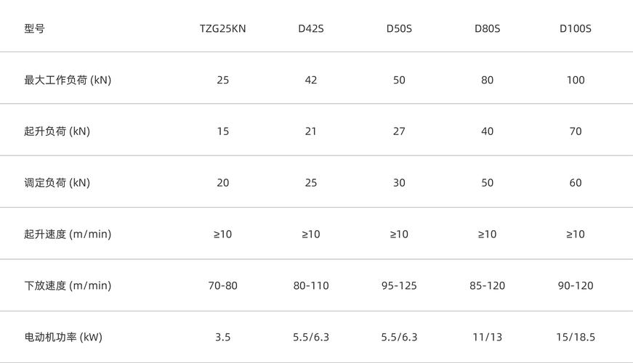Click the 电动机功率 (kW) row label
This screenshot has height=363, width=633.
(x=63, y=338)
